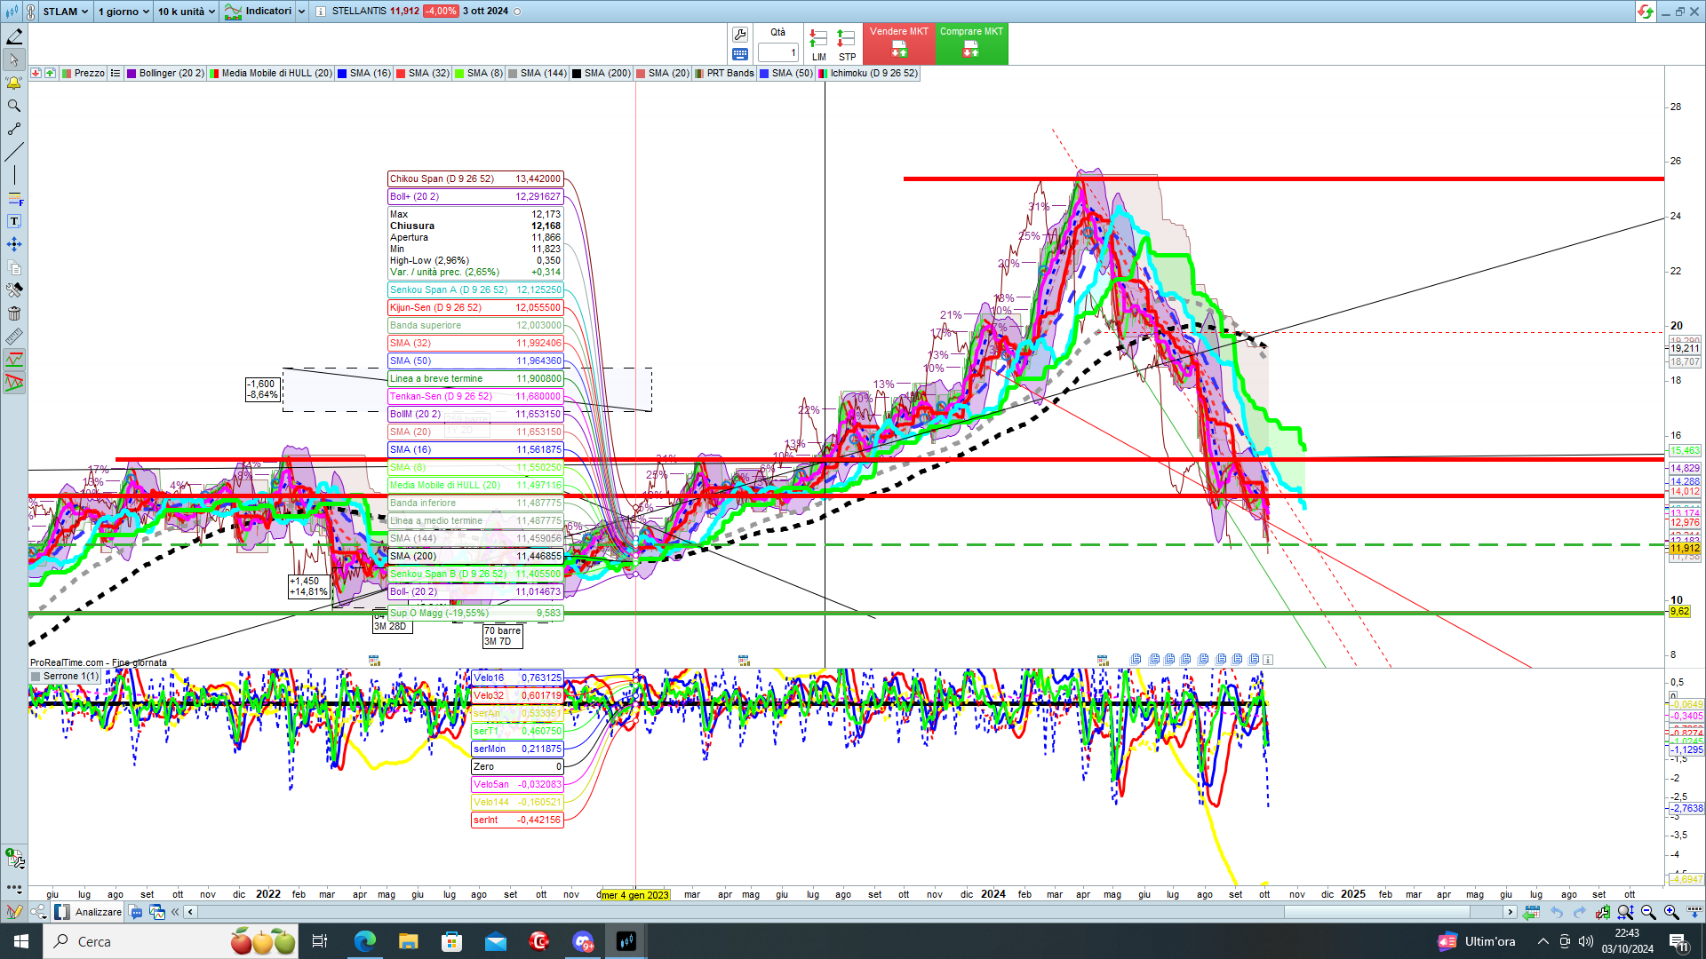Open the share chart icon
This screenshot has height=959, width=1706.
(38, 912)
